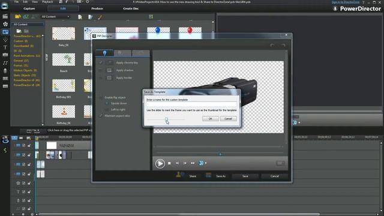Click the create new PiP object page icon
The image size is (384, 216).
coord(80,17)
